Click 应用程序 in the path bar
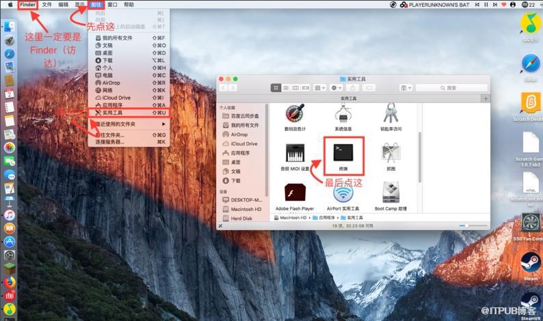 point(323,218)
